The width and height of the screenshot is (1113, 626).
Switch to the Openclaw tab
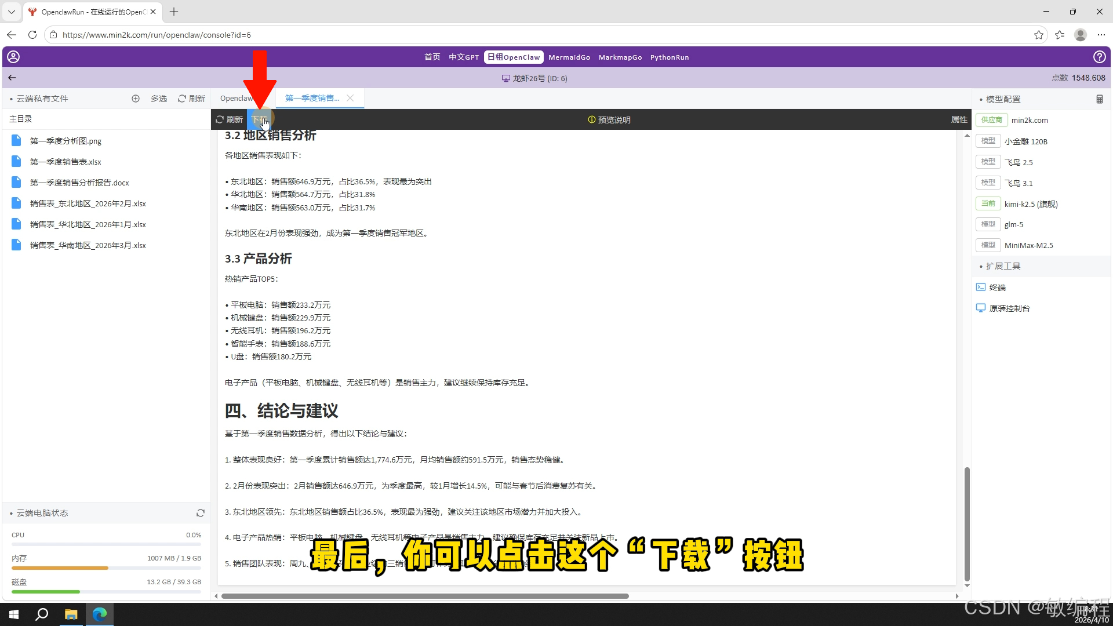click(x=235, y=99)
